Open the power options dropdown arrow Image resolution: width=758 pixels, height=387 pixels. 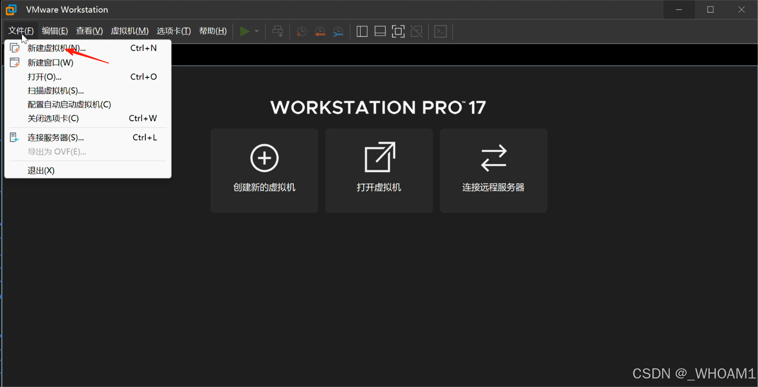[x=257, y=31]
